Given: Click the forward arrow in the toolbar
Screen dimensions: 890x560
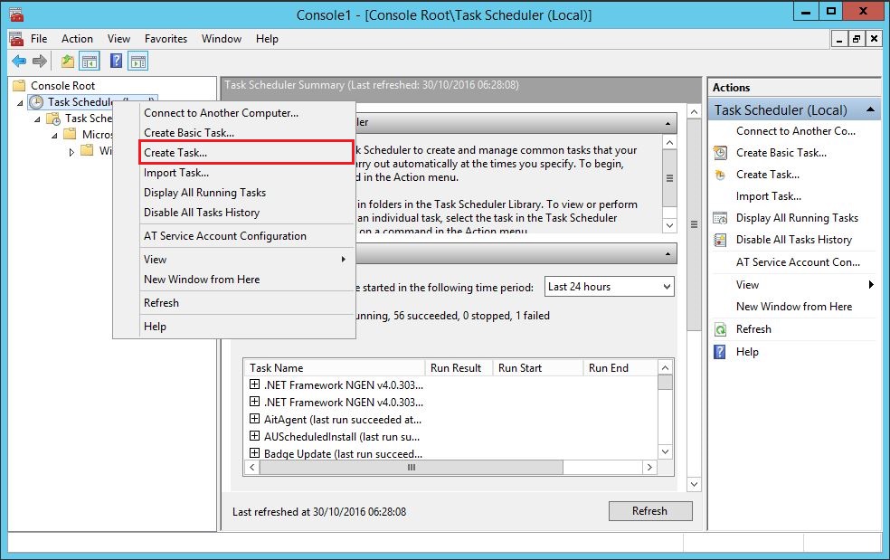Looking at the screenshot, I should (39, 62).
